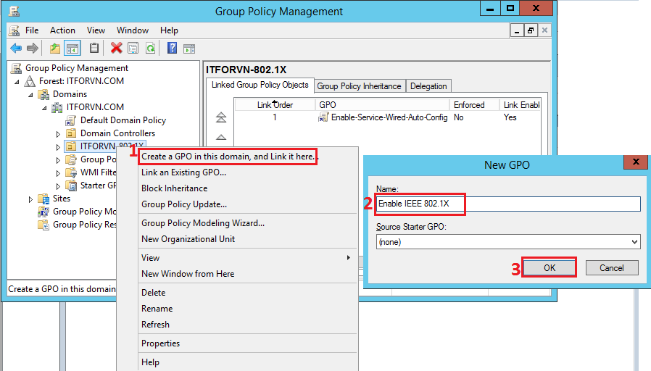The height and width of the screenshot is (371, 651).
Task: Click the Up one level folder icon
Action: tap(55, 49)
